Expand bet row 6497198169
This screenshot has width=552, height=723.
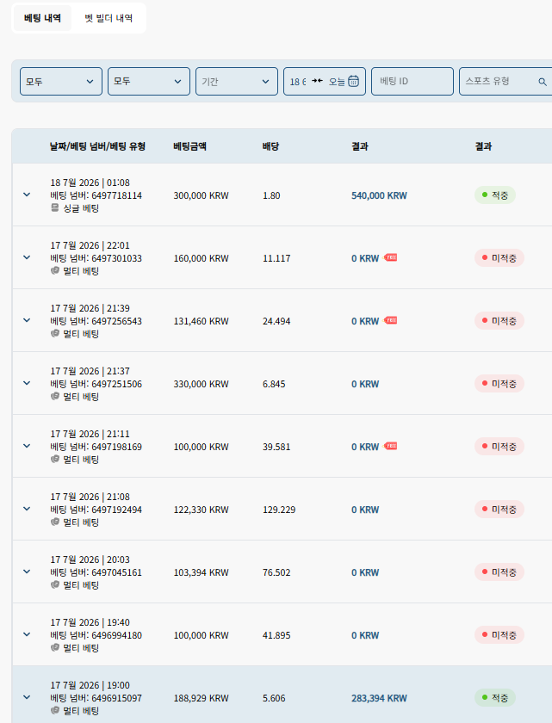(x=27, y=446)
